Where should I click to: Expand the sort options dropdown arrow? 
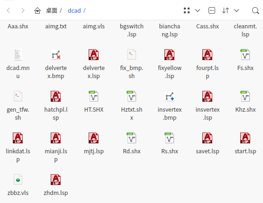[x=236, y=10]
